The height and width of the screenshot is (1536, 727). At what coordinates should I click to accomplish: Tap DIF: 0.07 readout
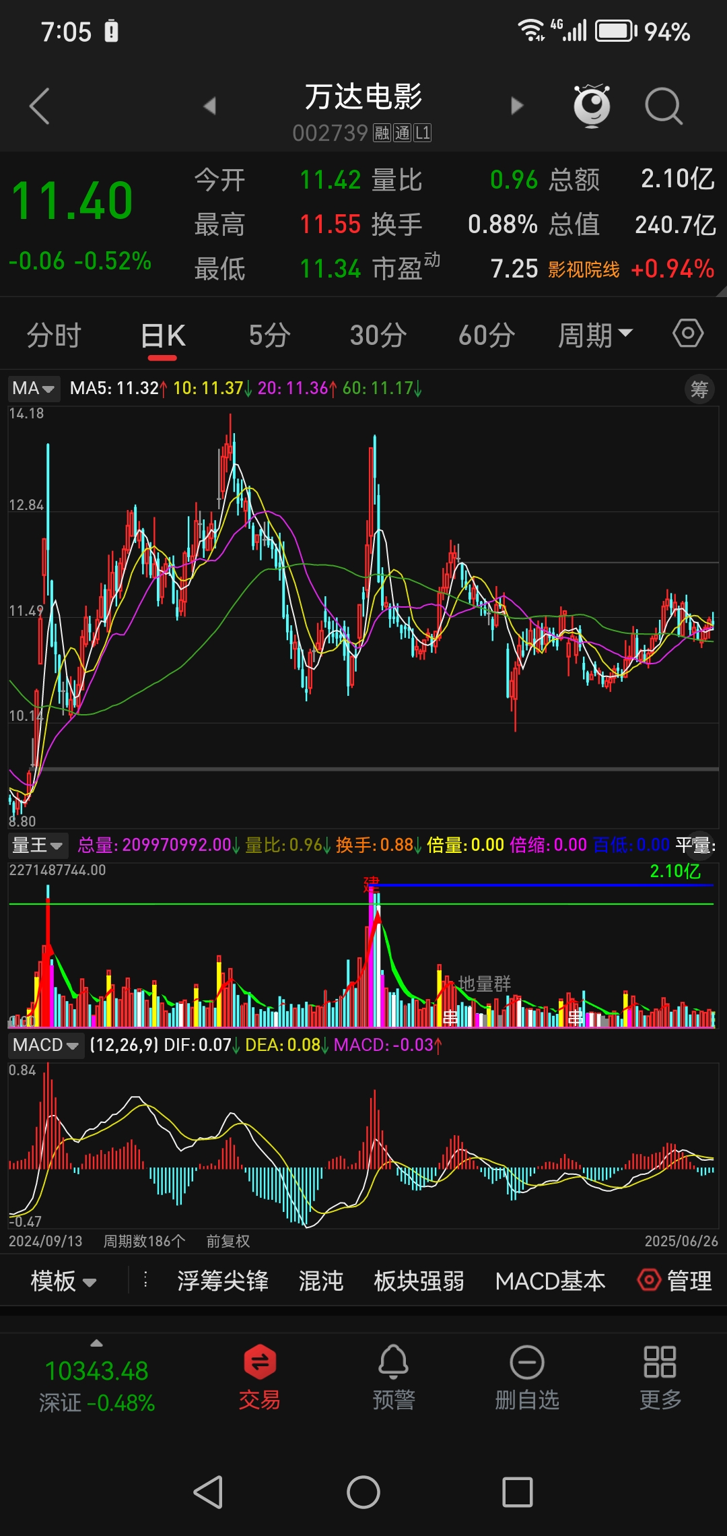pyautogui.click(x=202, y=1045)
